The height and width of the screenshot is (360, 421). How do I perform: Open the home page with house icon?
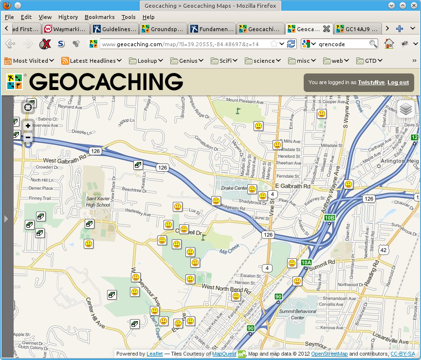point(389,43)
